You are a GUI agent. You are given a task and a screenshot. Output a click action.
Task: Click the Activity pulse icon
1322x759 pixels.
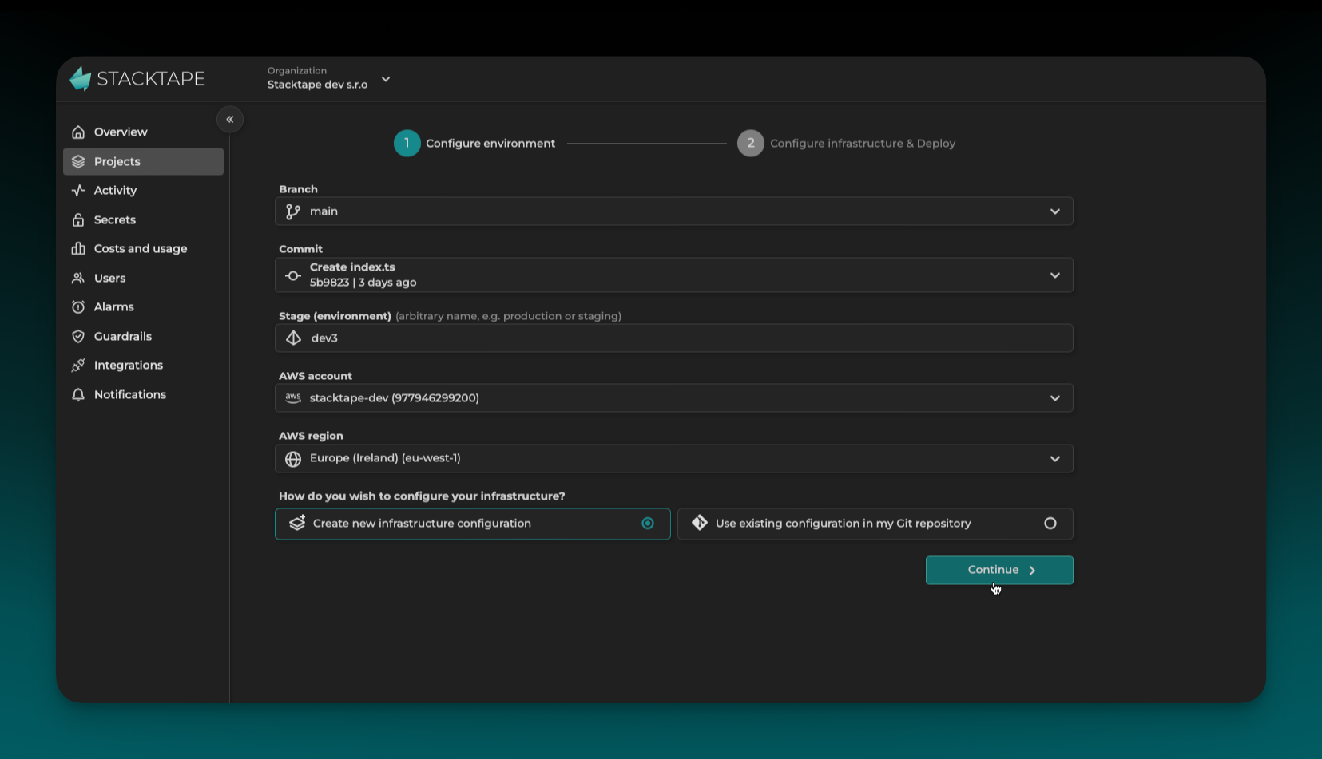click(78, 191)
